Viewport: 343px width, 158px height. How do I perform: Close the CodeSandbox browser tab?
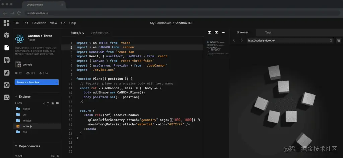point(62,4)
